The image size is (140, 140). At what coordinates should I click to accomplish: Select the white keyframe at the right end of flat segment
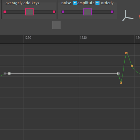click(118, 73)
